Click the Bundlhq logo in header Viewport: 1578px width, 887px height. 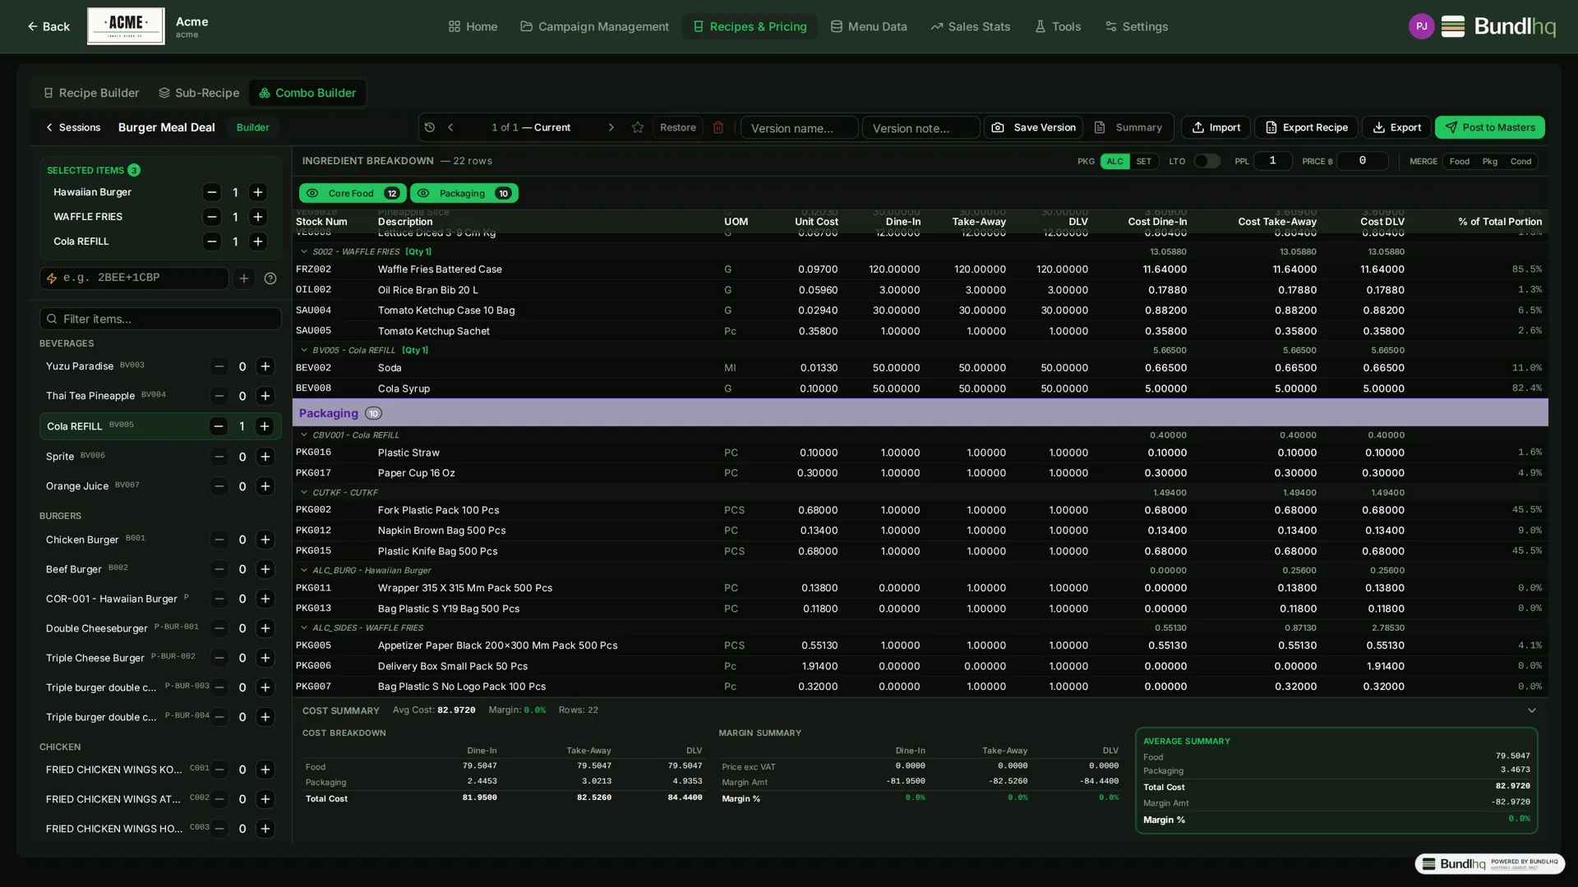(x=1498, y=26)
